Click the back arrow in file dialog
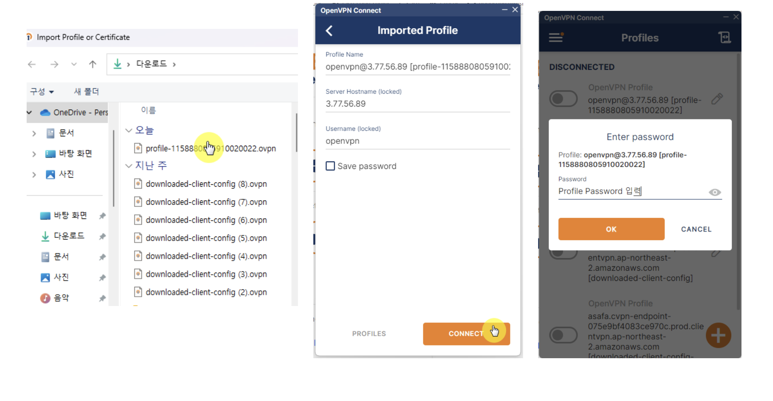Image resolution: width=773 pixels, height=401 pixels. click(32, 65)
